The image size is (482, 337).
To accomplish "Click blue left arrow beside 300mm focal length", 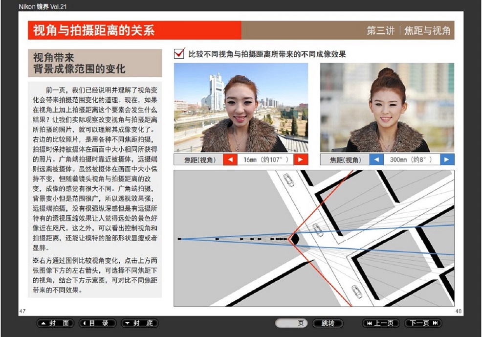I will tap(376, 159).
